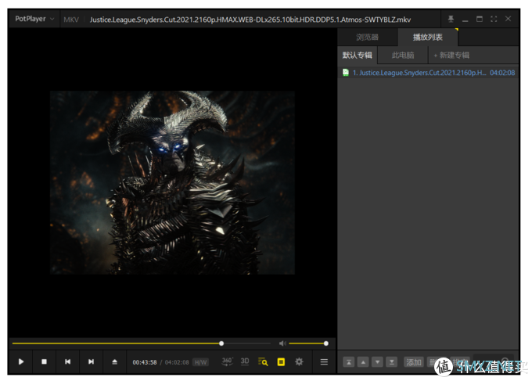Select the Justice League playlist entry
Image resolution: width=532 pixels, height=381 pixels.
pyautogui.click(x=428, y=73)
